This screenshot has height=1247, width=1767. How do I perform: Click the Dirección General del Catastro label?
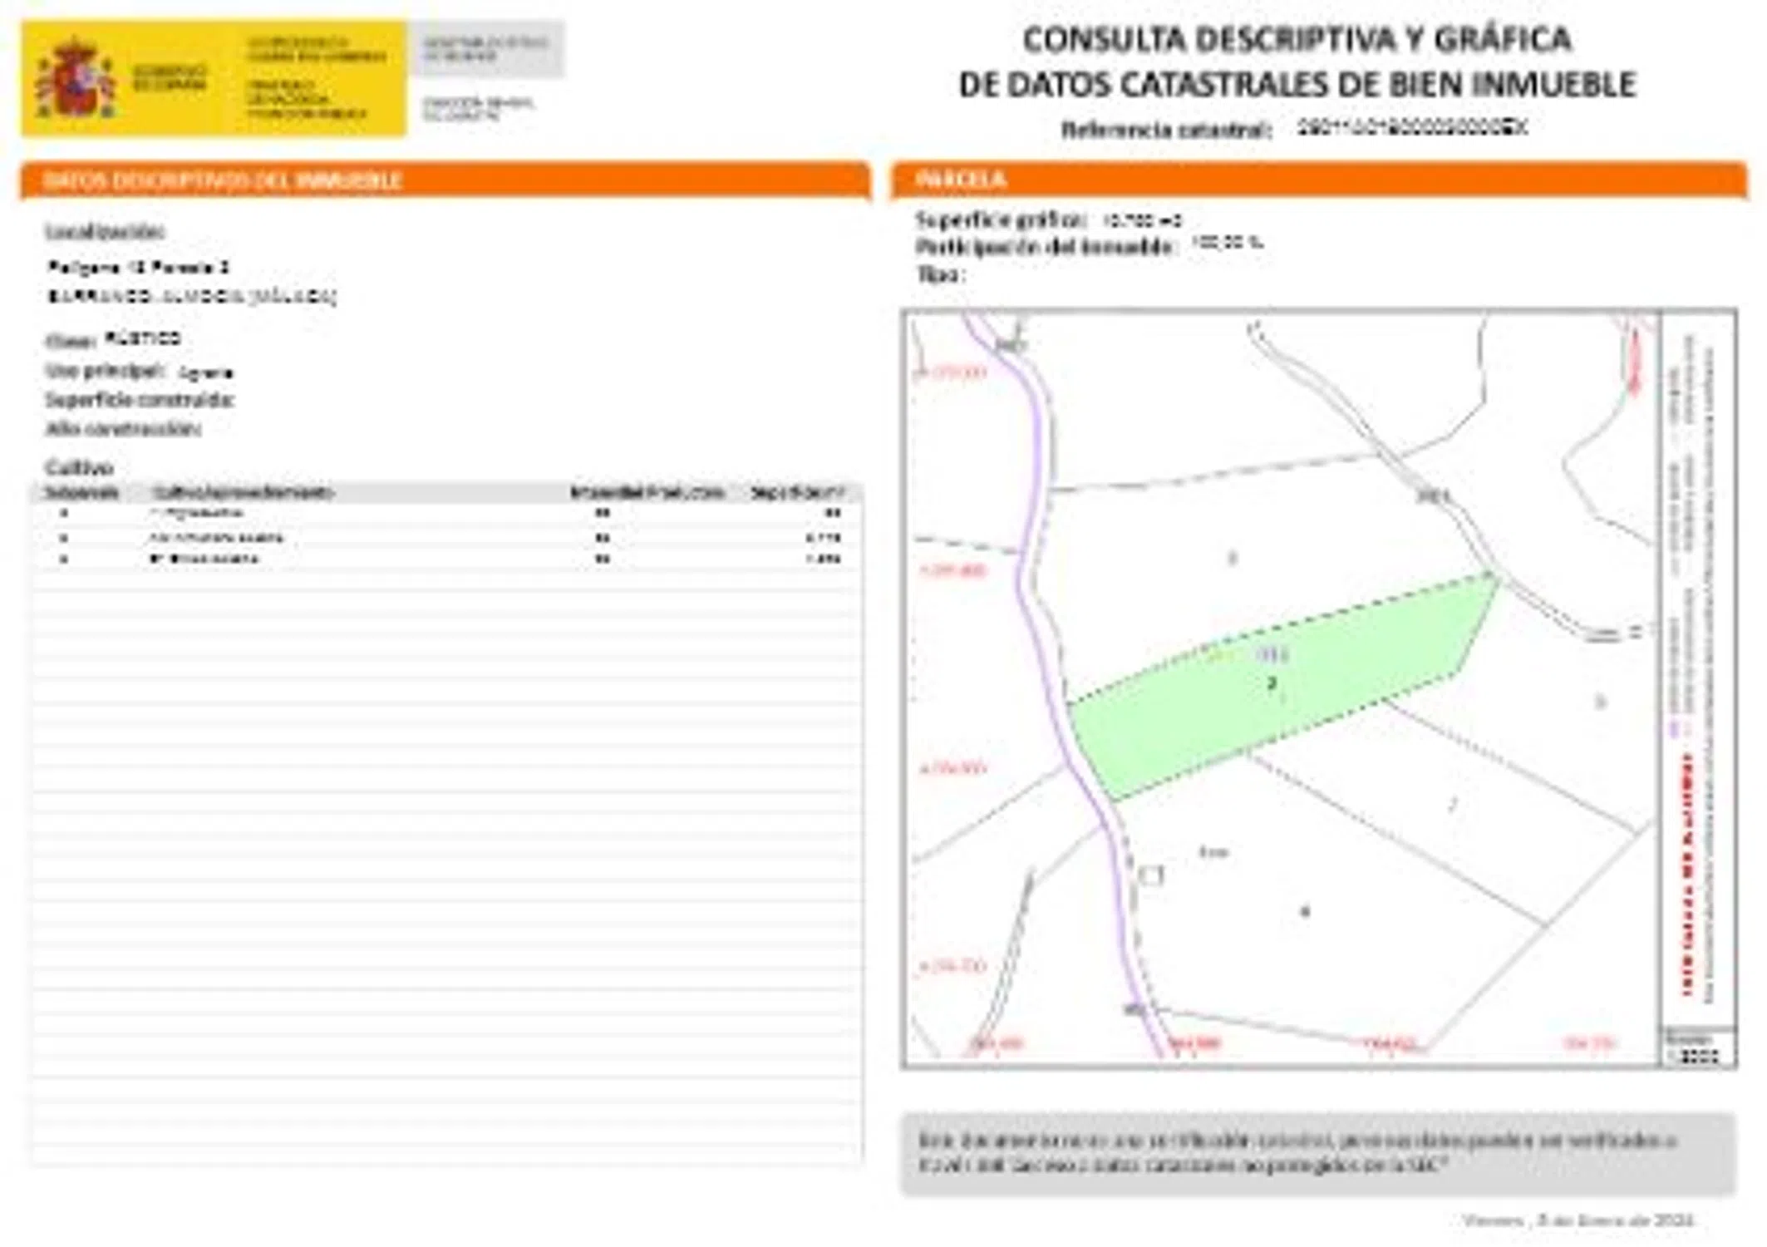tap(478, 108)
